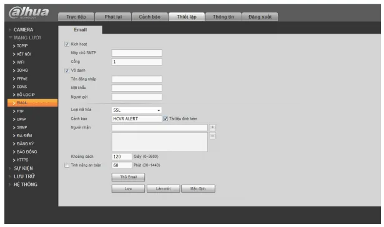
Task: Open the TCP/IP arrow item in sidebar
Action: (x=21, y=46)
